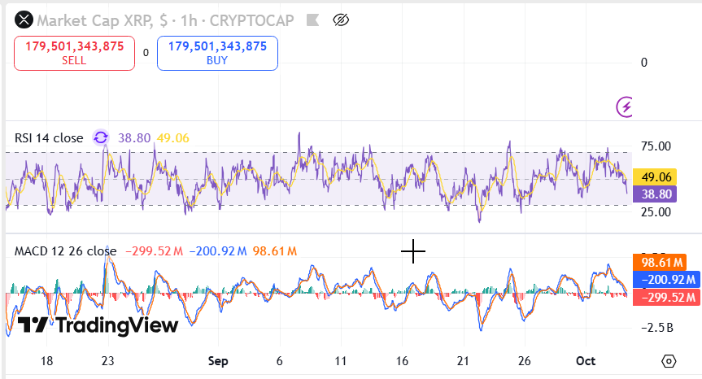
Task: Toggle the crossed-out eye visibility icon
Action: pos(342,20)
